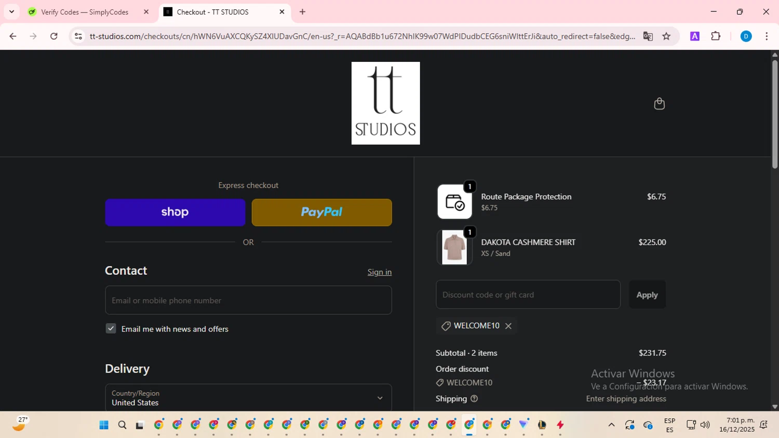Click the Sign in link
779x438 pixels.
pos(380,272)
